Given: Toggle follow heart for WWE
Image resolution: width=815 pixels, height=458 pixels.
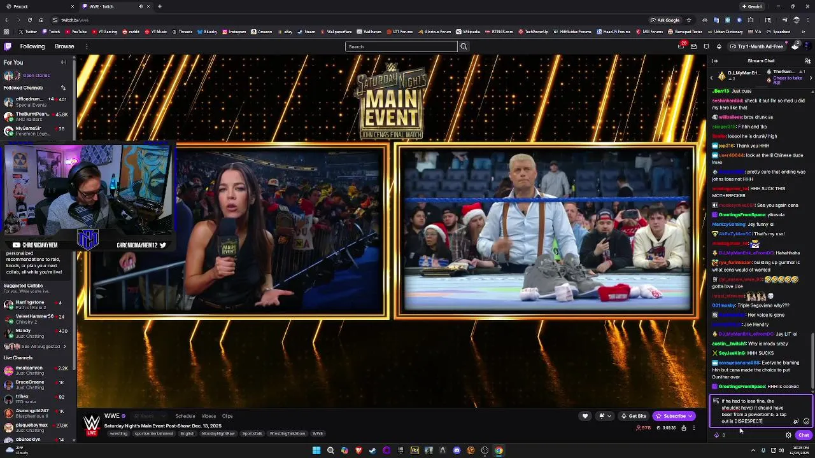Looking at the screenshot, I should pyautogui.click(x=585, y=416).
